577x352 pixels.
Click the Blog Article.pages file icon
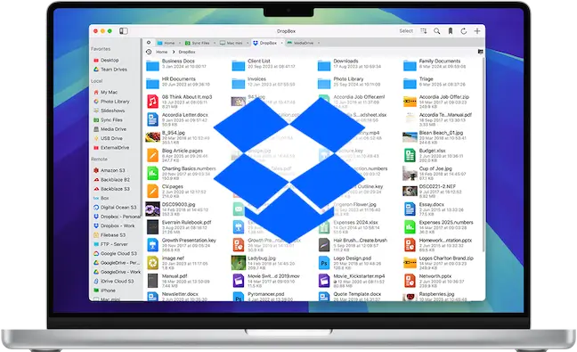[153, 155]
